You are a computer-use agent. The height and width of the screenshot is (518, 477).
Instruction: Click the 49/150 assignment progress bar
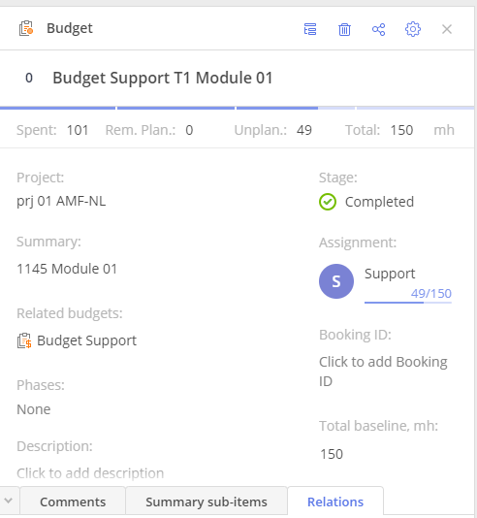(408, 302)
